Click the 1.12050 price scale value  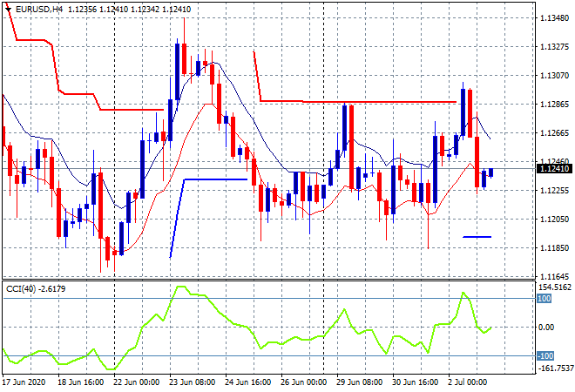(x=555, y=219)
